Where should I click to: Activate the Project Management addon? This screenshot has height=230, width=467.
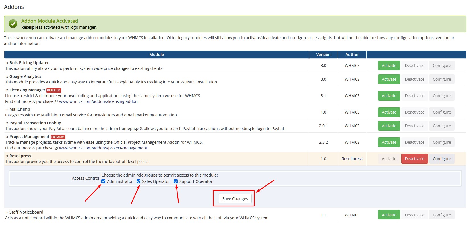(389, 142)
